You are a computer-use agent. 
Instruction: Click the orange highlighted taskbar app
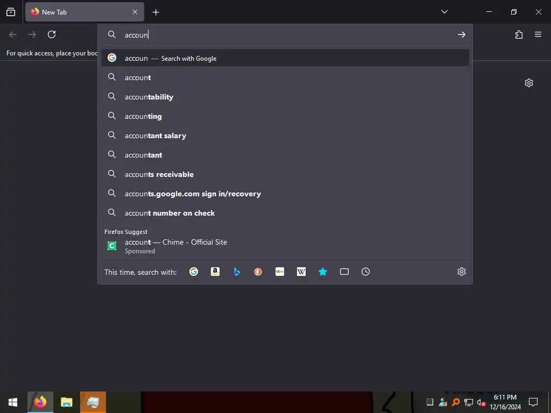pyautogui.click(x=93, y=402)
